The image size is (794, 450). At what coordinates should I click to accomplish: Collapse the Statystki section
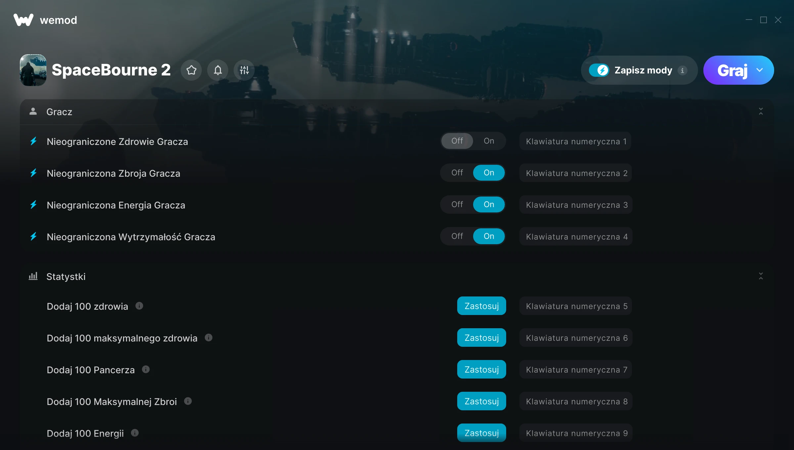pos(761,276)
